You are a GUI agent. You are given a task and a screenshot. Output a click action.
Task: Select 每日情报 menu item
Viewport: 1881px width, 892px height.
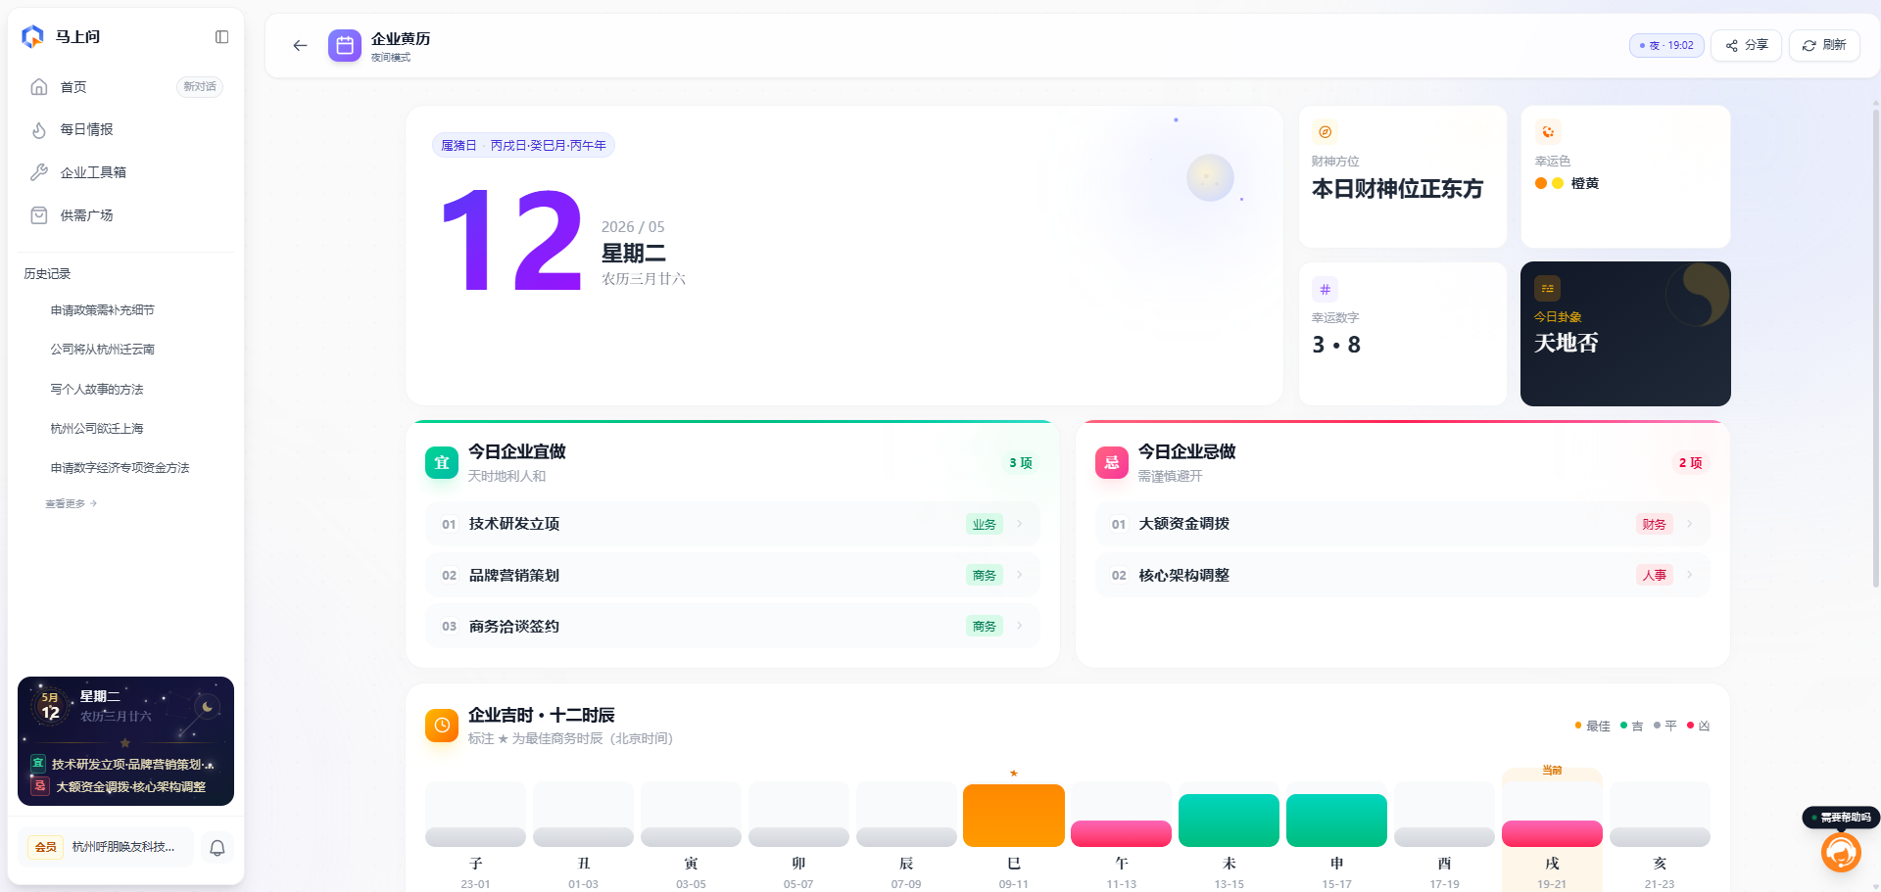point(125,129)
